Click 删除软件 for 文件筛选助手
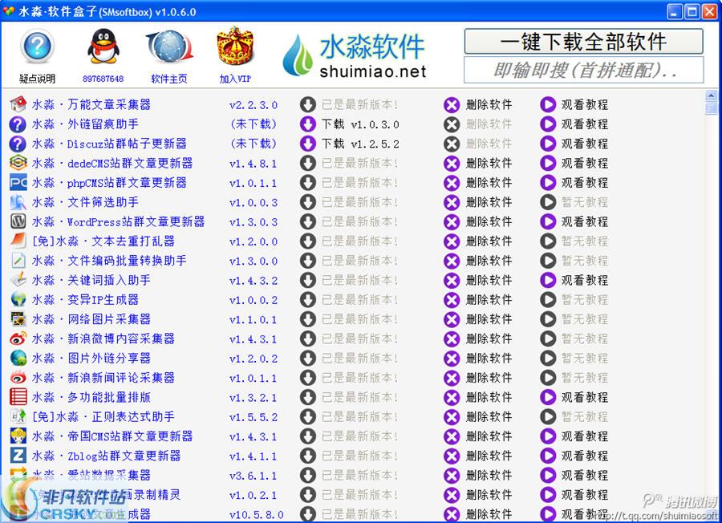The height and width of the screenshot is (523, 722). (x=489, y=202)
